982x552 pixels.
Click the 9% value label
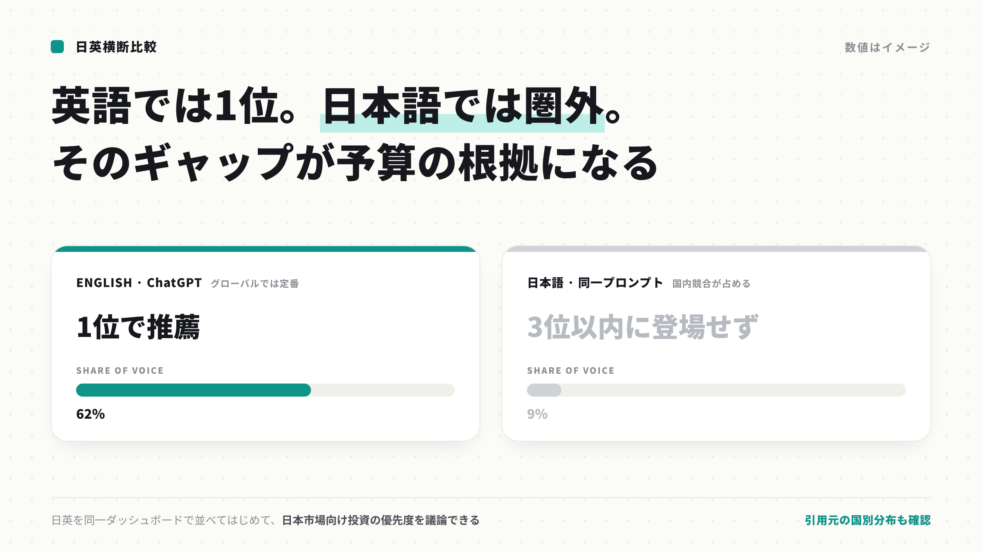point(537,414)
